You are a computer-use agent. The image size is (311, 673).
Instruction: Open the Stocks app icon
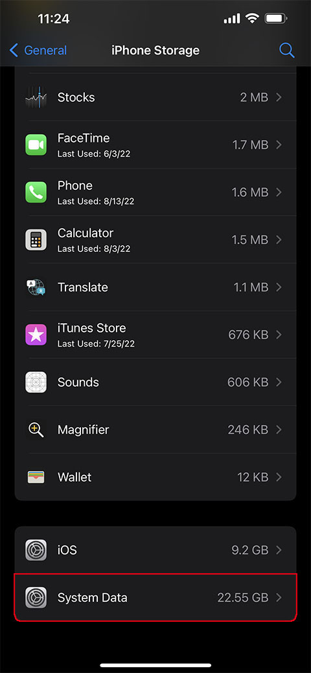(36, 97)
